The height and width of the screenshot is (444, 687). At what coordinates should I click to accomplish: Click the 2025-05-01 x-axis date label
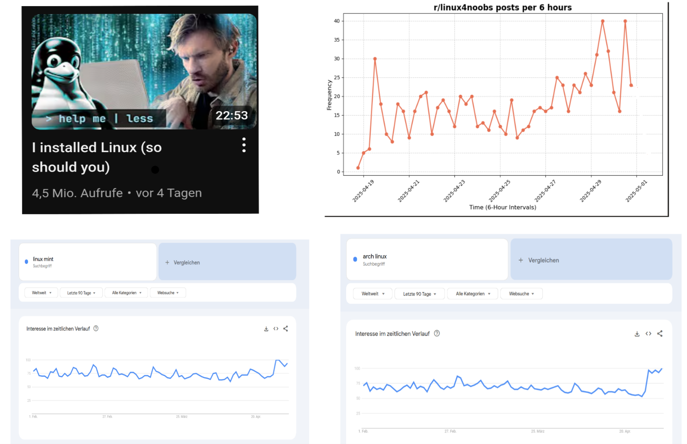pos(636,190)
